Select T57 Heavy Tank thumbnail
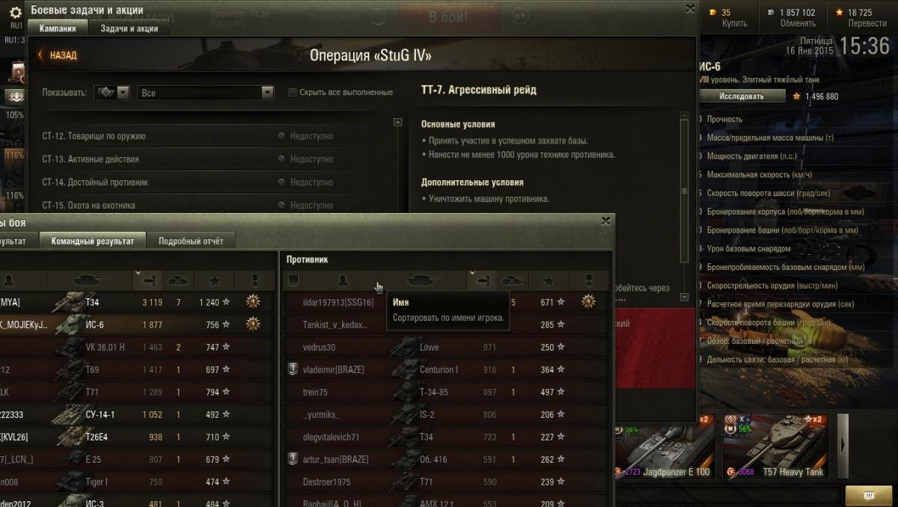 (x=775, y=446)
